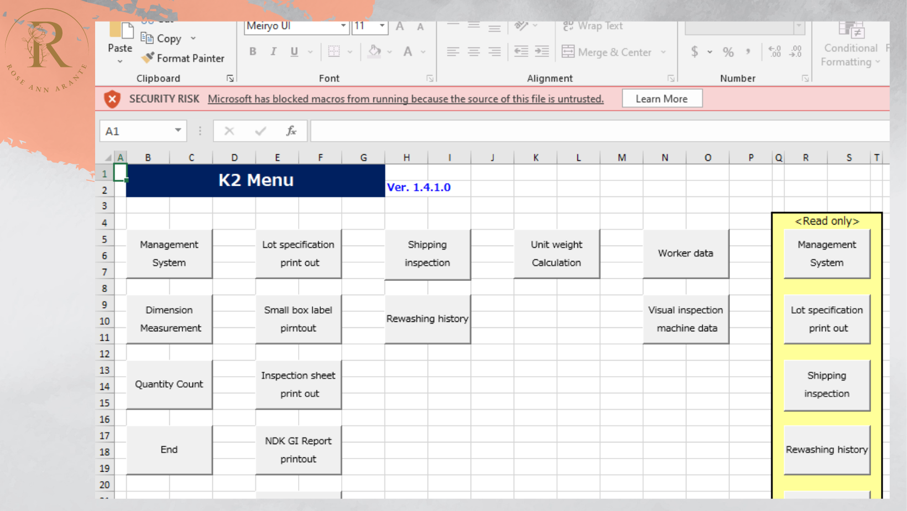Click the Quantity Count button
907x511 pixels.
click(x=169, y=384)
